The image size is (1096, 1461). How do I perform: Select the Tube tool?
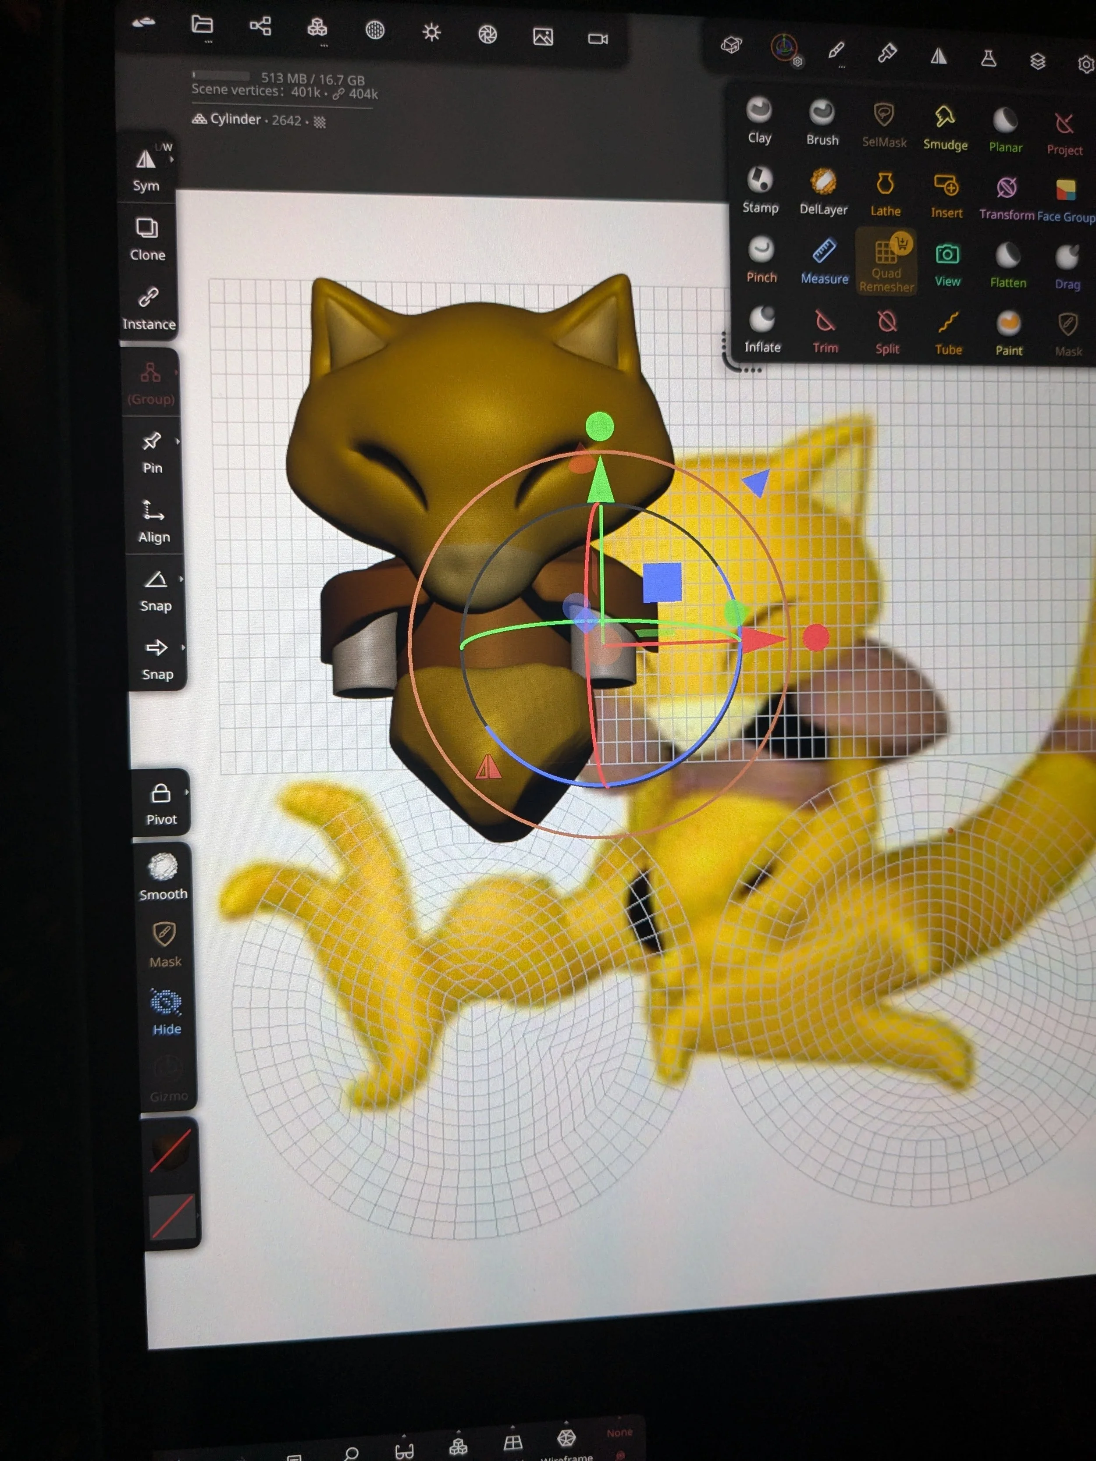(948, 333)
